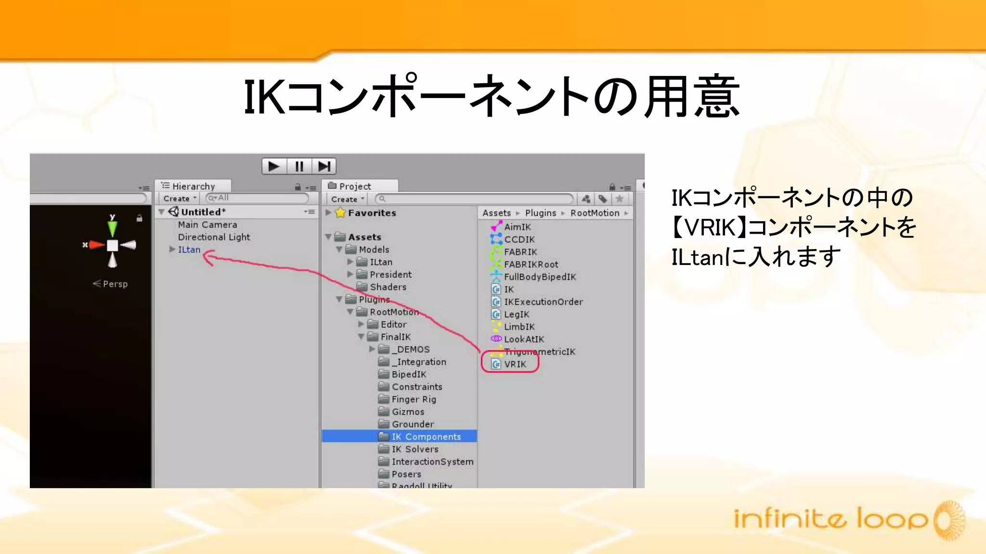Select the IK script icon
Screen dimensions: 986x554
[x=496, y=289]
